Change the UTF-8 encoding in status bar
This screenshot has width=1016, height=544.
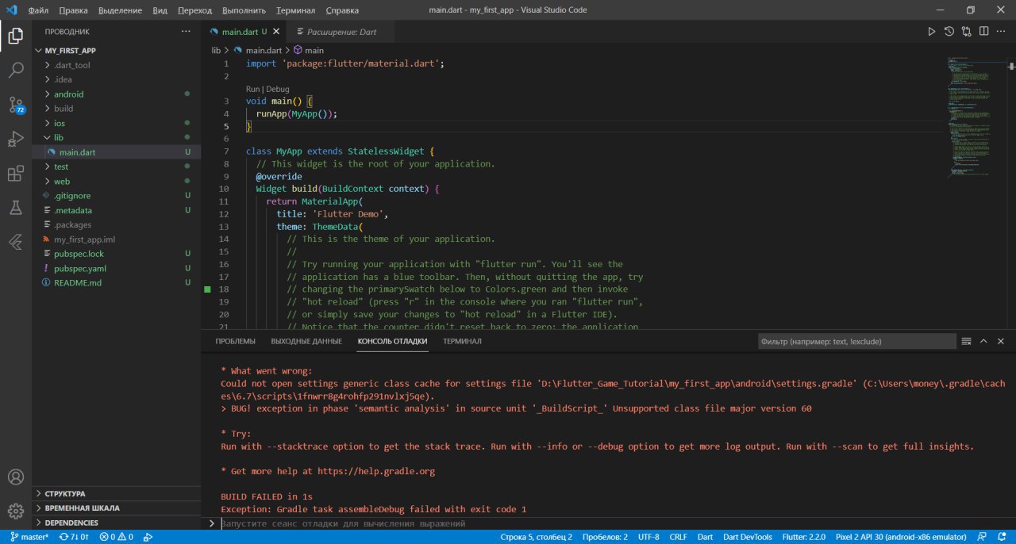(x=648, y=537)
